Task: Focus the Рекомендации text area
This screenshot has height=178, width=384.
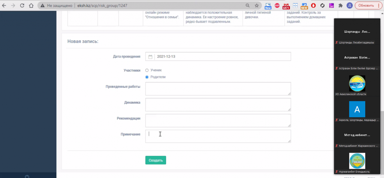Action: pyautogui.click(x=218, y=121)
